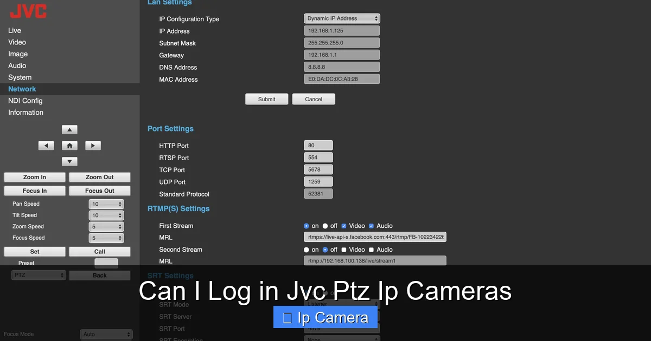Turn First Stream off
This screenshot has width=651, height=341.
[325, 226]
